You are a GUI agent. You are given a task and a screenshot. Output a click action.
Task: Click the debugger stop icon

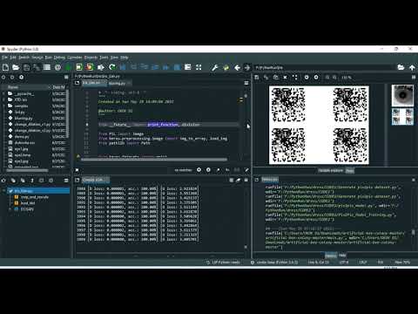(x=177, y=67)
